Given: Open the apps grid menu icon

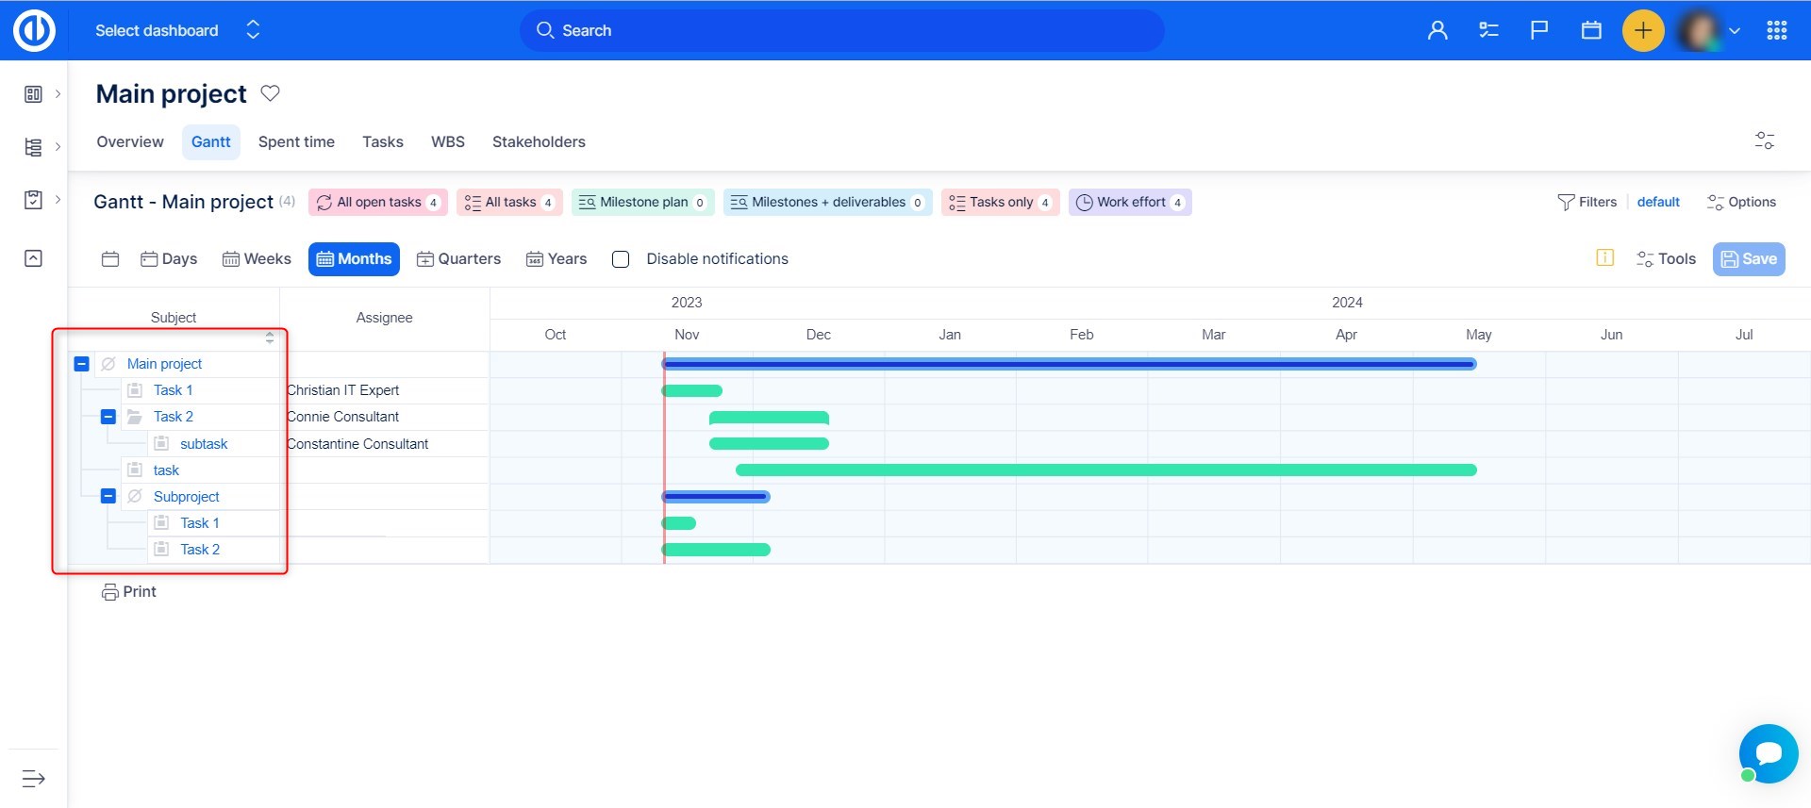Looking at the screenshot, I should (x=1776, y=31).
